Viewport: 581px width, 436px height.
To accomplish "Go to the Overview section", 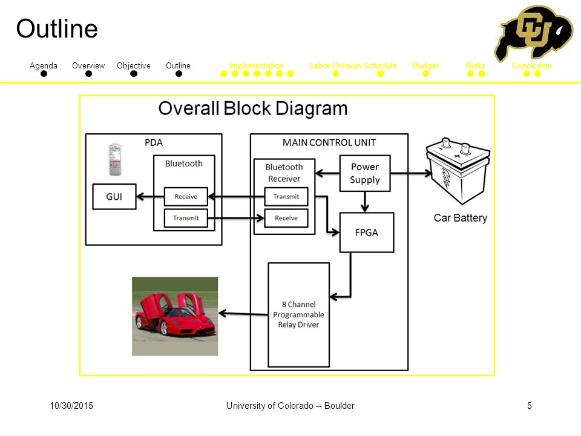I will 88,65.
